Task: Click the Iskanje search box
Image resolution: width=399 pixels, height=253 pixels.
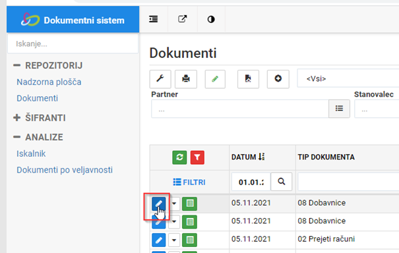Action: 73,43
